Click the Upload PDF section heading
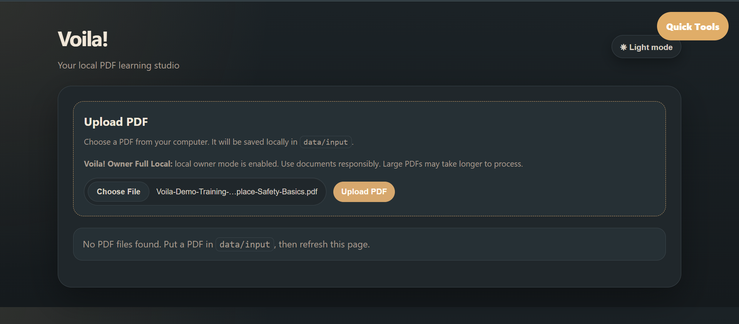This screenshot has height=324, width=739. (116, 122)
